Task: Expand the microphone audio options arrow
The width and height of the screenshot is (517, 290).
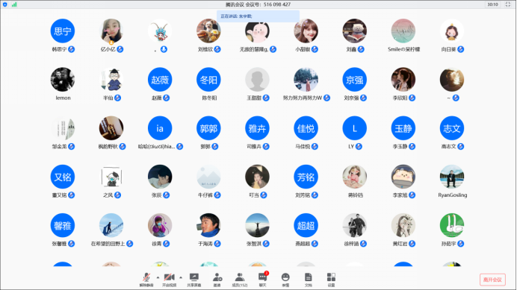Action: 158,277
